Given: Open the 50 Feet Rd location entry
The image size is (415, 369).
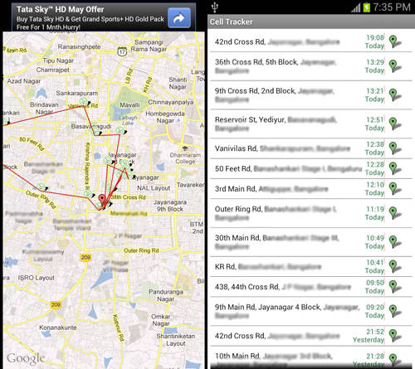Looking at the screenshot, I should click(x=311, y=168).
